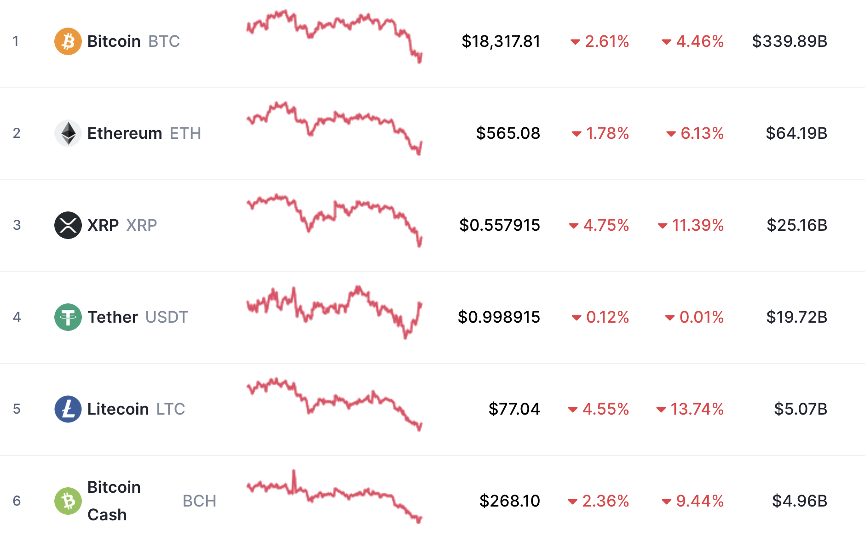
Task: View Tether's 7-day price sparkline chart
Action: [x=334, y=313]
